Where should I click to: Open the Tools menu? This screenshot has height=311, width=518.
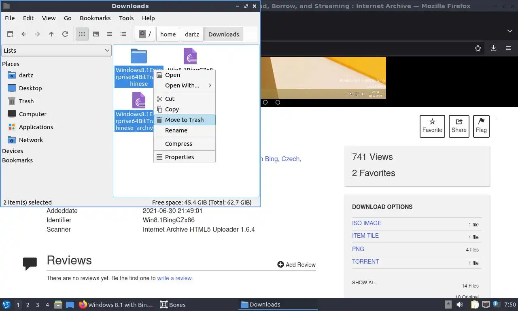point(126,18)
